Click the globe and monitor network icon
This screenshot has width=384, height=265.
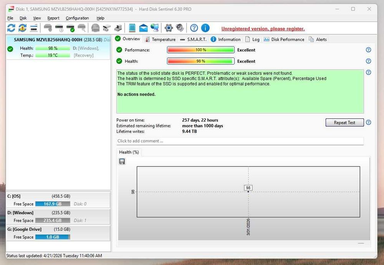(154, 28)
